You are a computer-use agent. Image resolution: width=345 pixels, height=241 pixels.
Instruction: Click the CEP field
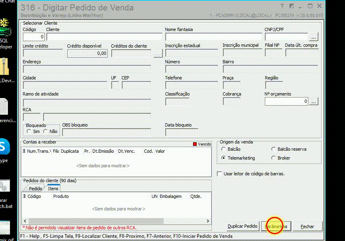(136, 85)
